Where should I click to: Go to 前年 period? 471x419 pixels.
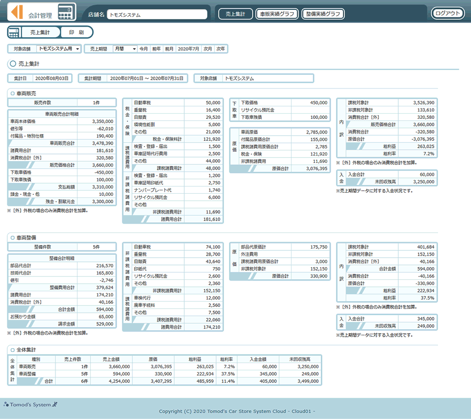[156, 49]
